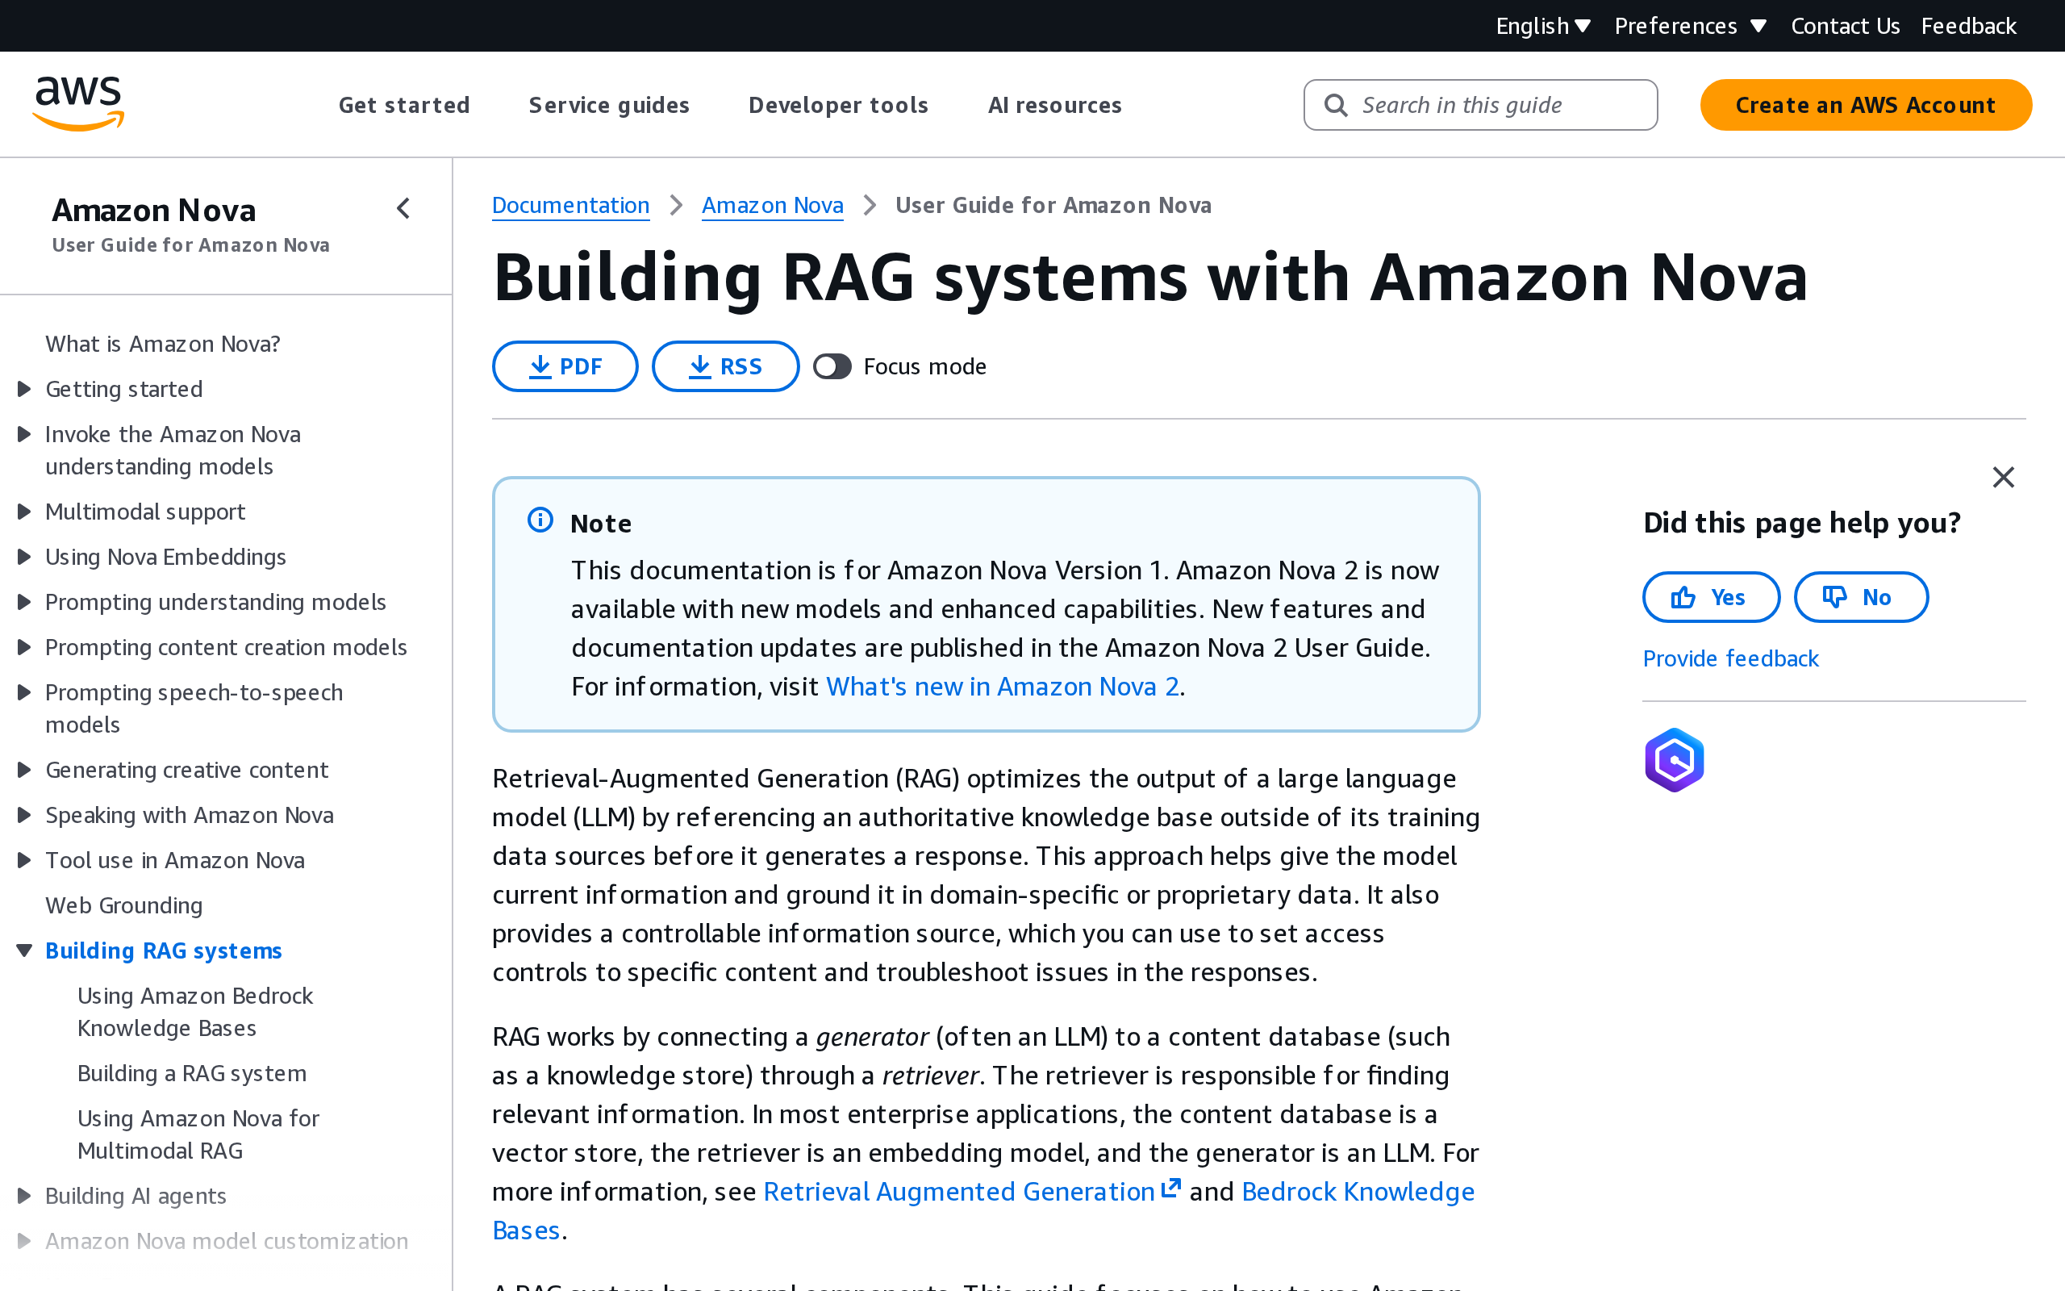Open Web Grounding page in sidebar
Screen dimensions: 2065x1291
point(123,905)
